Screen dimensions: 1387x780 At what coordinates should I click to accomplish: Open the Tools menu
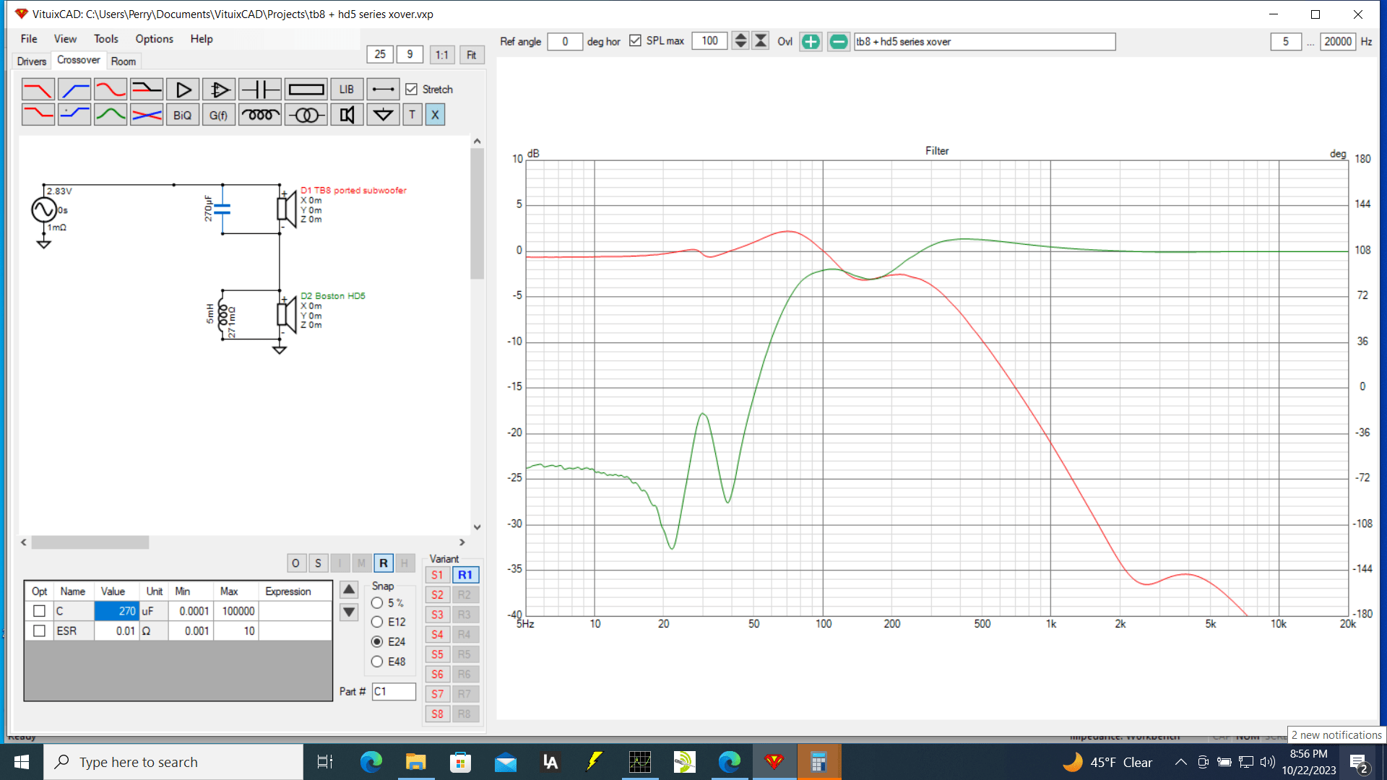pyautogui.click(x=105, y=39)
